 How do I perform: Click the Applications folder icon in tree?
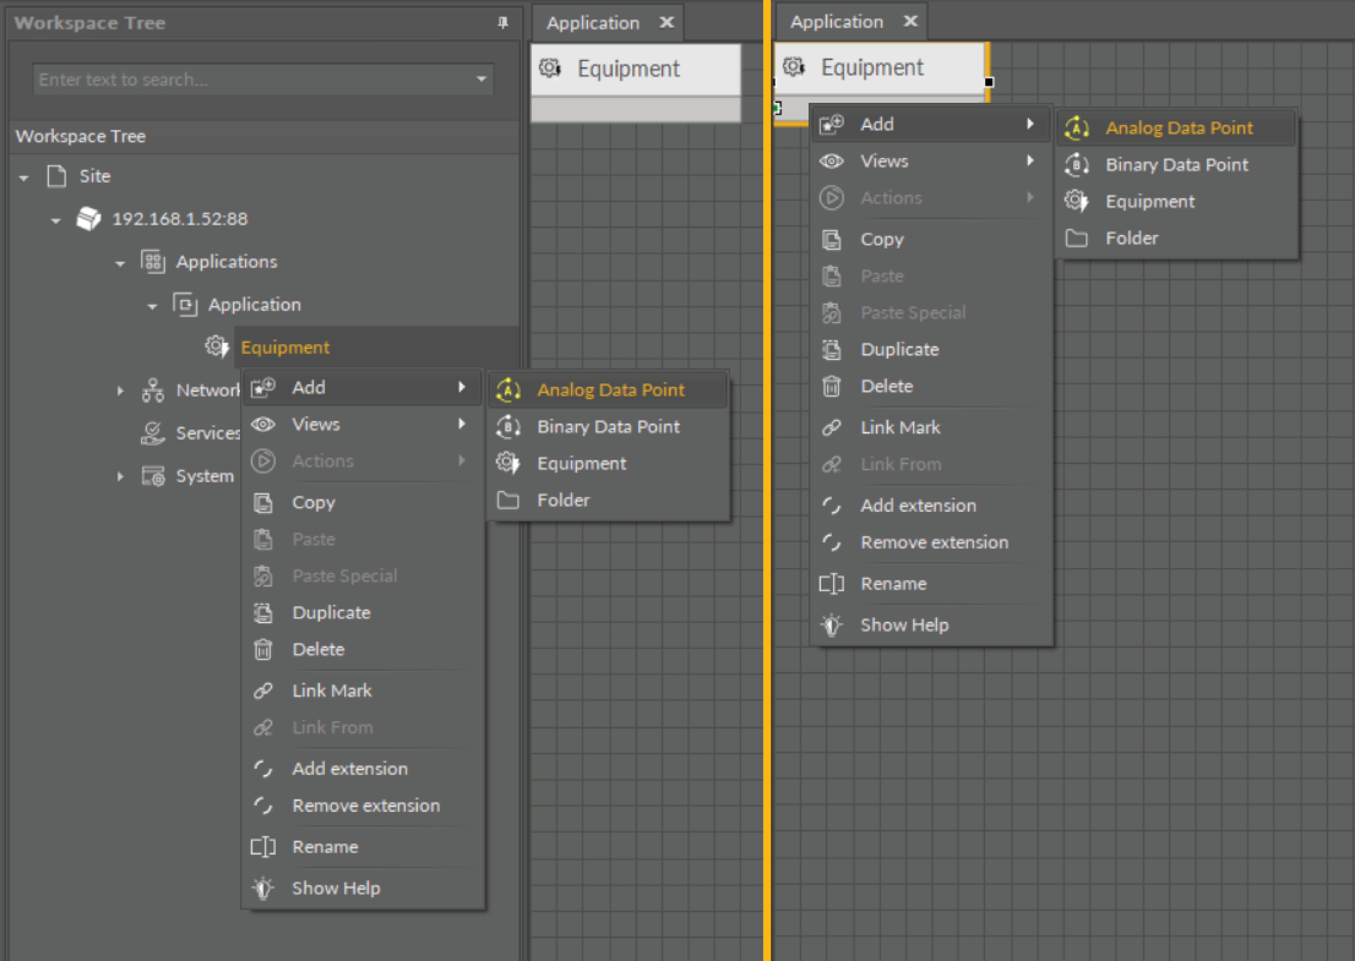(153, 262)
